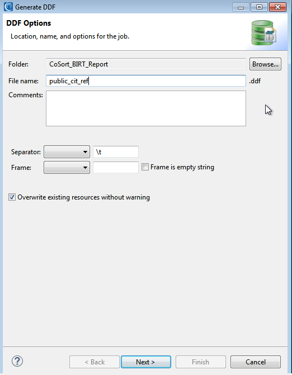Enable the Frame is empty string checkbox
292x375 pixels.
click(x=145, y=167)
